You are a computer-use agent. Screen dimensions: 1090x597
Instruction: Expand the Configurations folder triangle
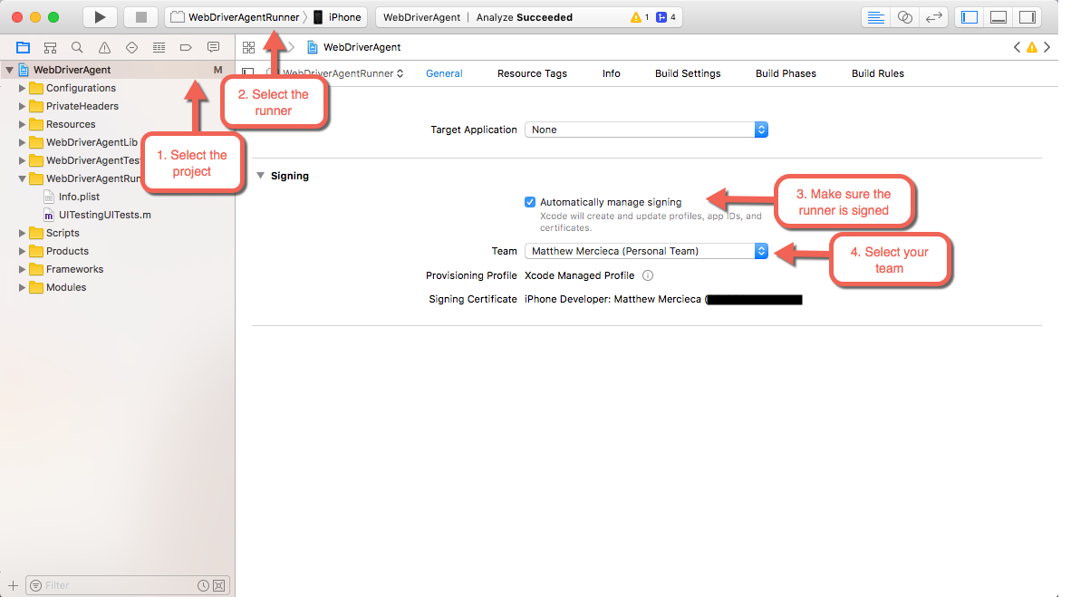pyautogui.click(x=23, y=88)
